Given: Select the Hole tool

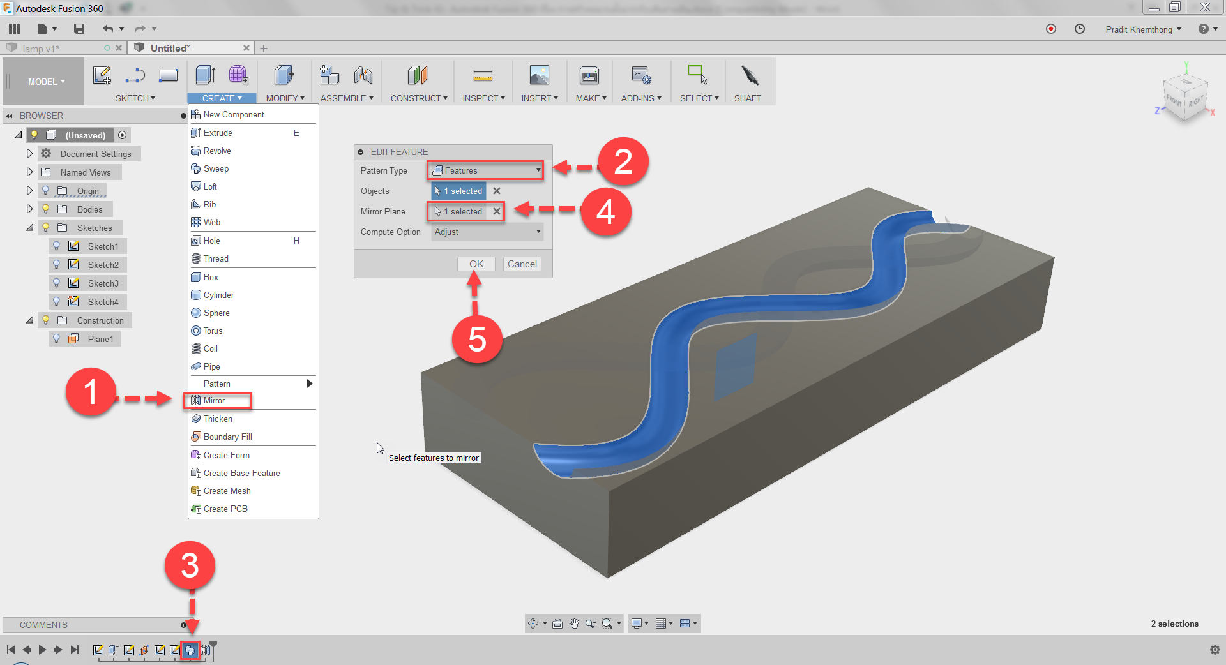Looking at the screenshot, I should coord(211,241).
